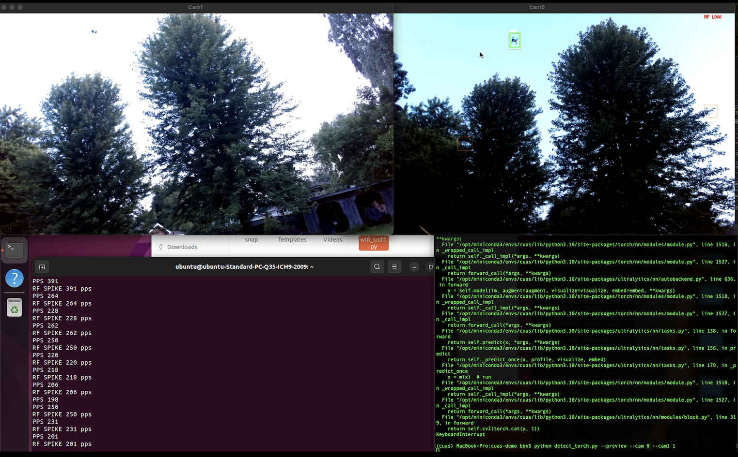Image resolution: width=738 pixels, height=457 pixels.
Task: Focus the Cam0 window via its title bar
Action: [x=536, y=7]
